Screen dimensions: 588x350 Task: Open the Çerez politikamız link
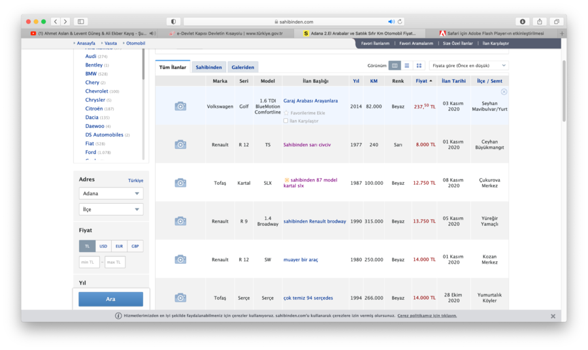pyautogui.click(x=427, y=316)
